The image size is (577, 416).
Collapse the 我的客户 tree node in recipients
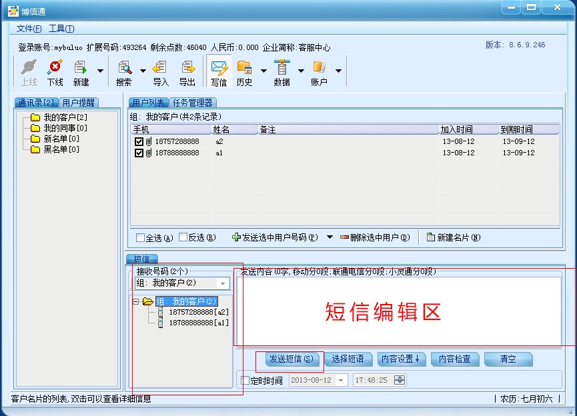tap(135, 301)
